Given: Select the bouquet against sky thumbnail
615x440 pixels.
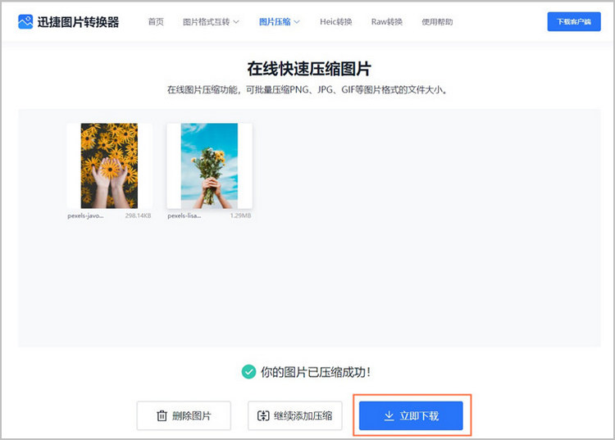Looking at the screenshot, I should tap(209, 166).
